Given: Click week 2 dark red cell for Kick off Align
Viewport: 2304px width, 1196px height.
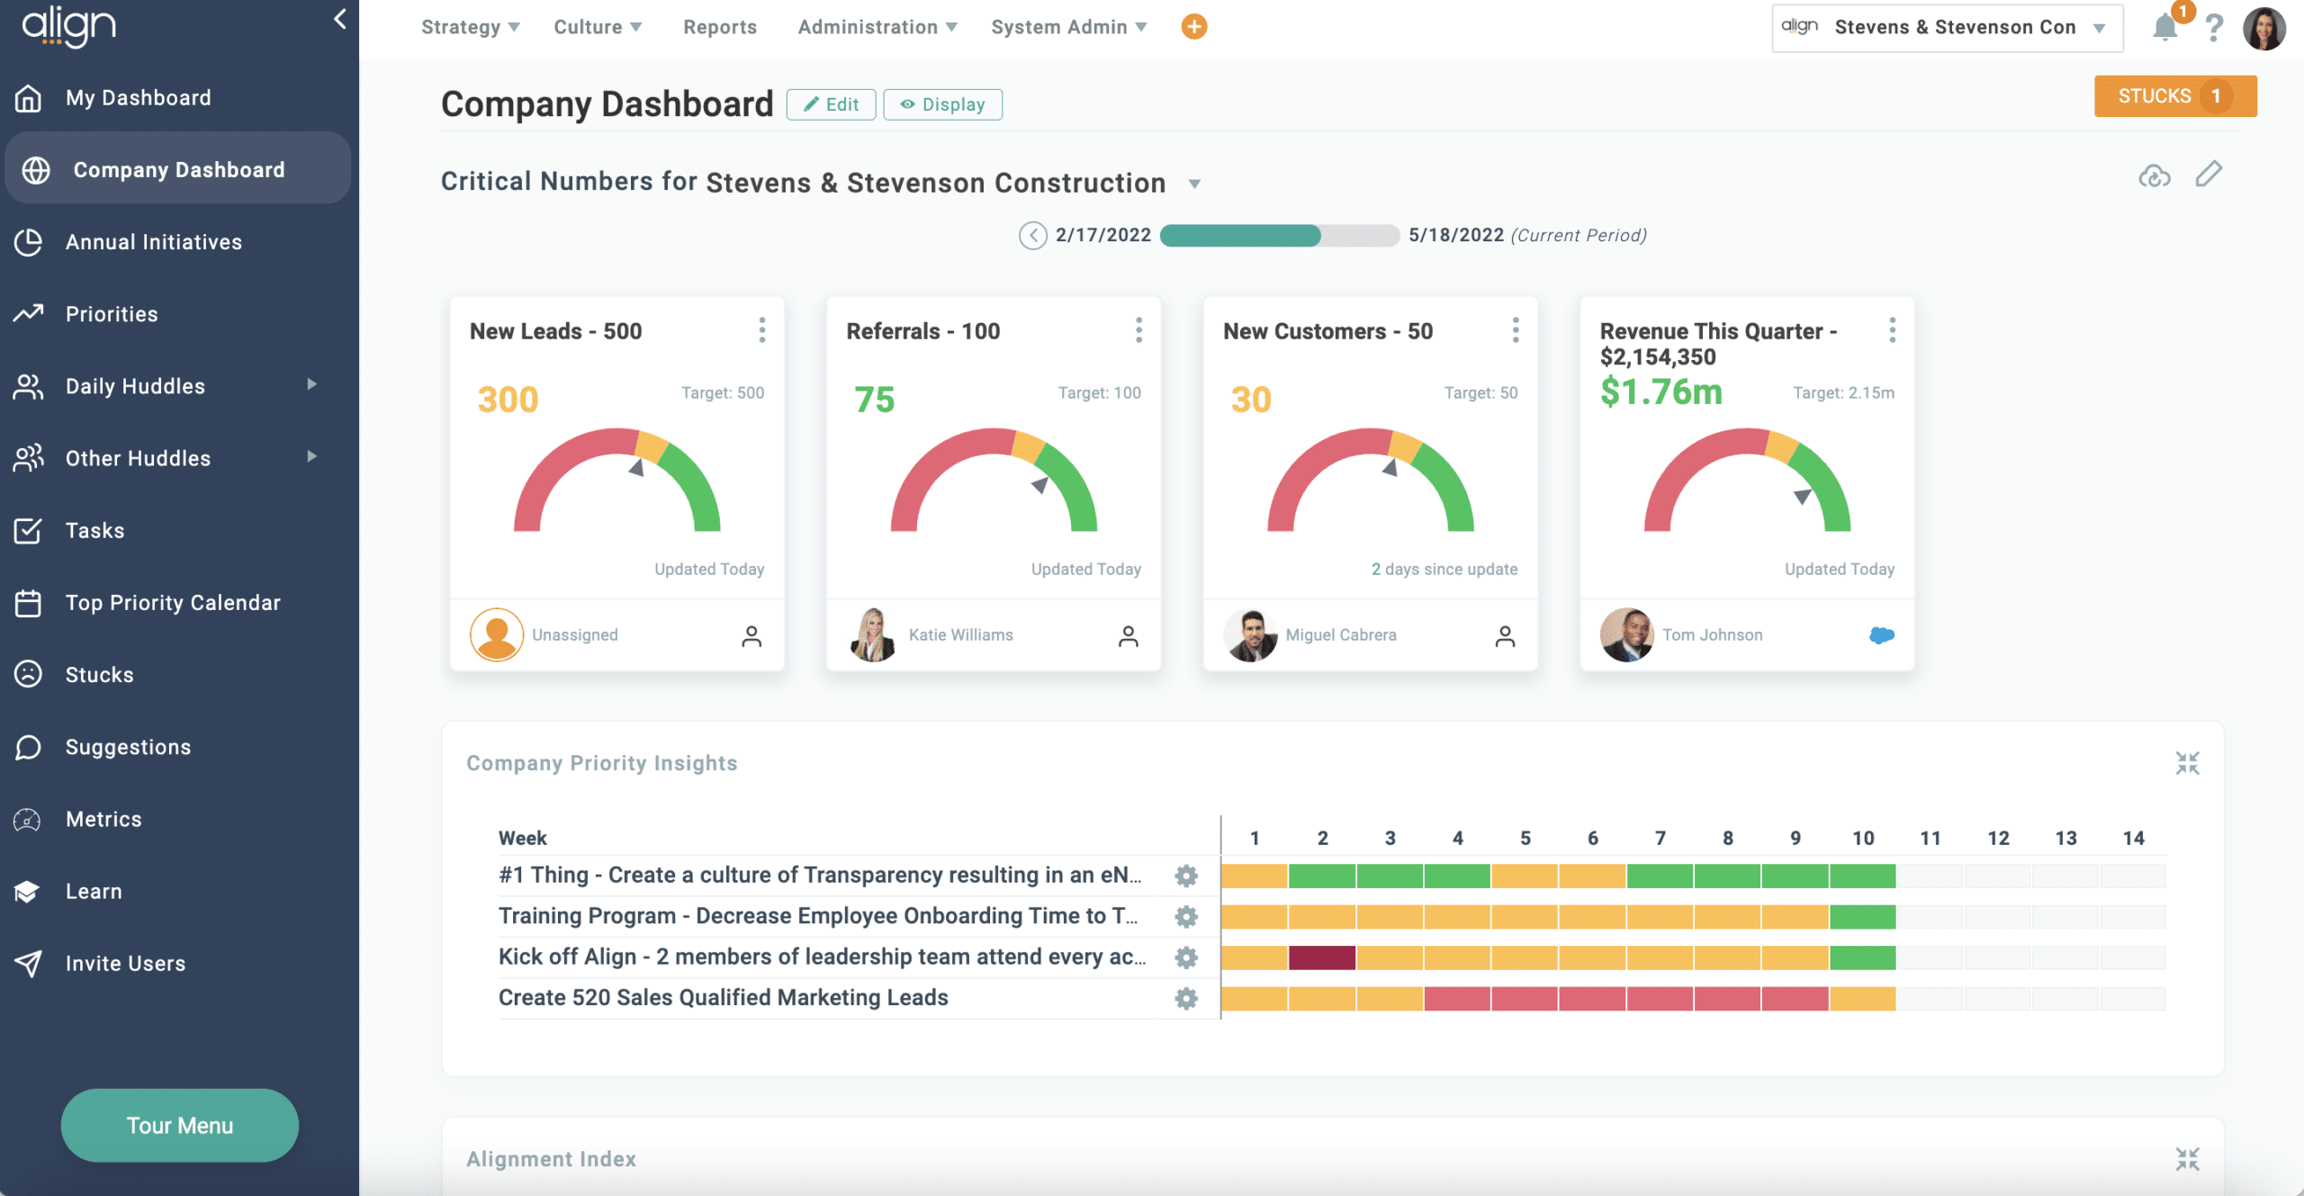Looking at the screenshot, I should [1321, 958].
